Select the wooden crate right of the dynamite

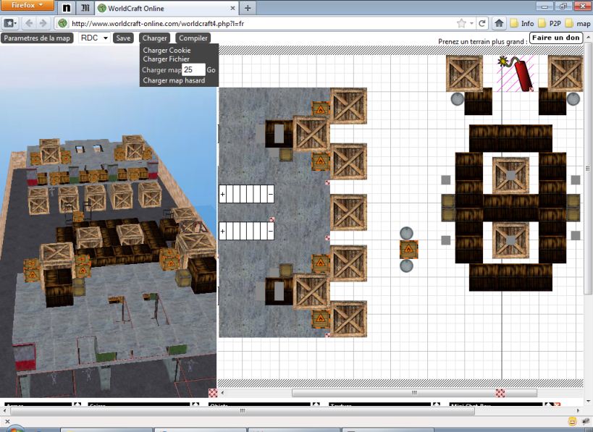click(565, 73)
